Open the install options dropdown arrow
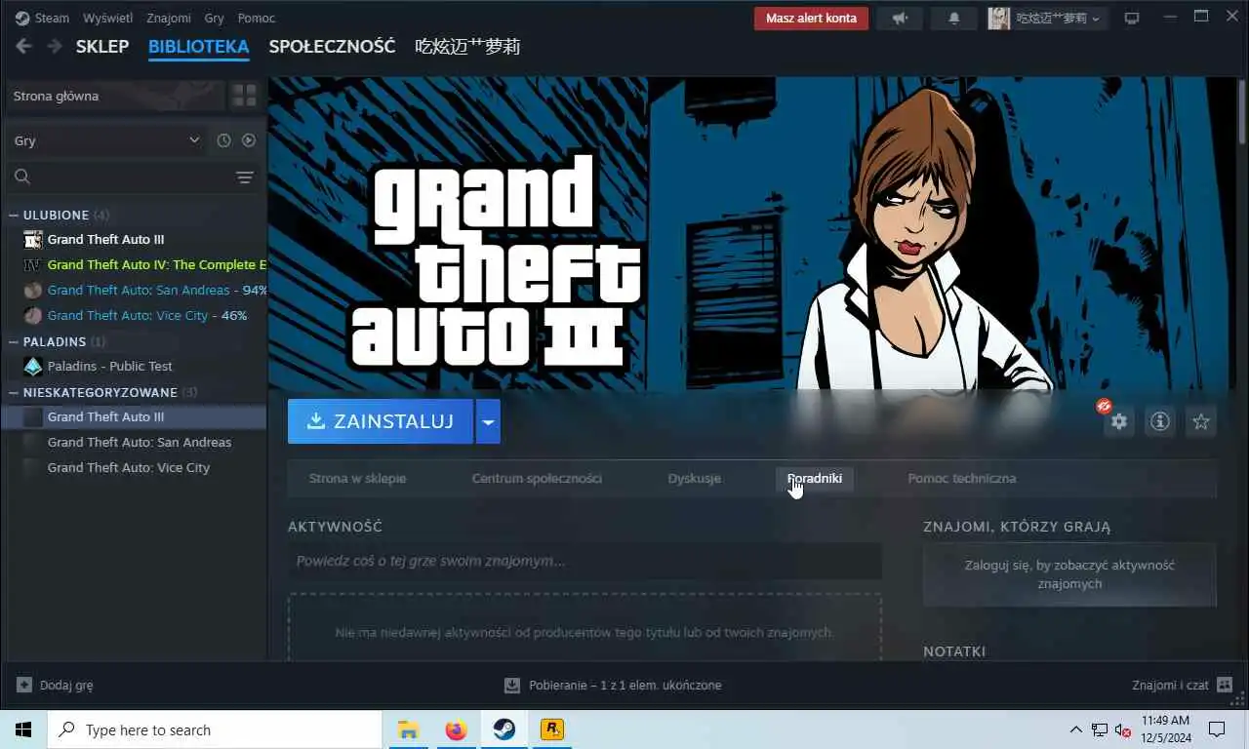The width and height of the screenshot is (1249, 749). 488,421
